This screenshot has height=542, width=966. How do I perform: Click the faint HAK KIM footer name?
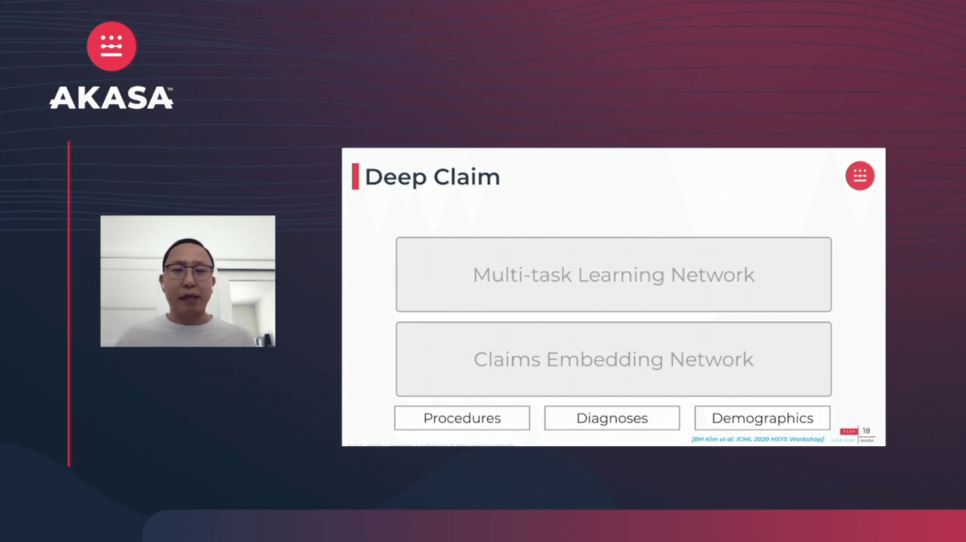[843, 441]
